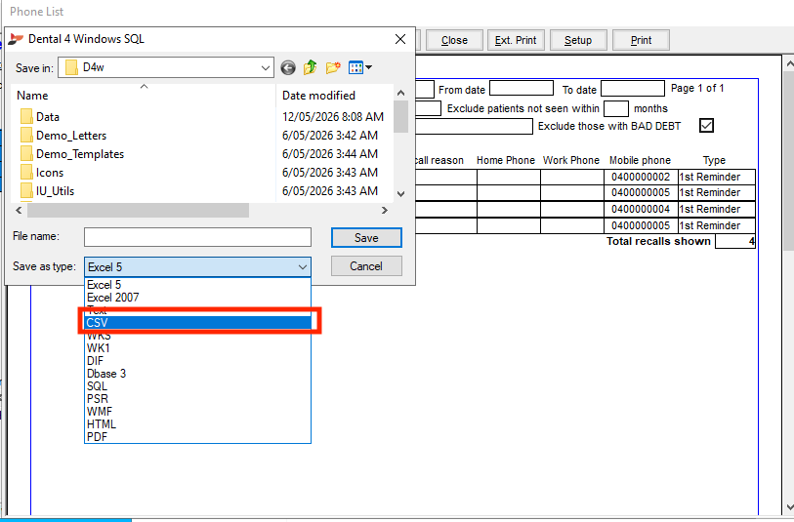The height and width of the screenshot is (522, 794).
Task: Choose HTML file type option
Action: pyautogui.click(x=197, y=423)
